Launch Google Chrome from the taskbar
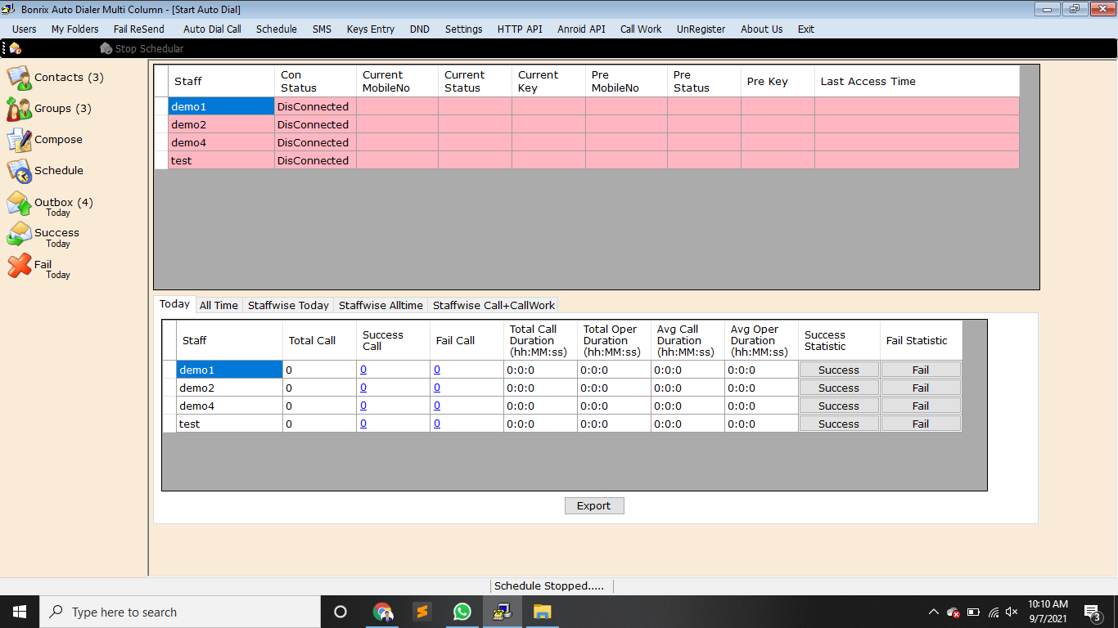1118x628 pixels. click(382, 612)
